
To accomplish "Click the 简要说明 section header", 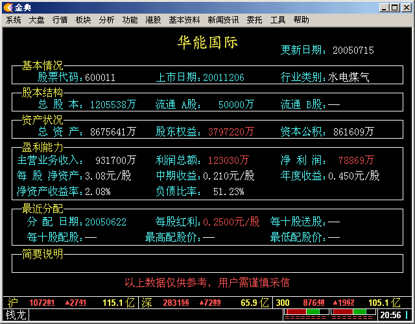I will coord(42,254).
